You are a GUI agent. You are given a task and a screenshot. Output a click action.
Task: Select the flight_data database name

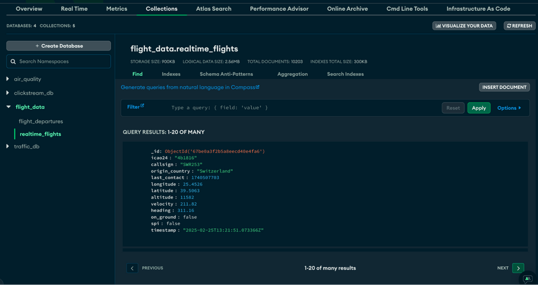point(30,107)
